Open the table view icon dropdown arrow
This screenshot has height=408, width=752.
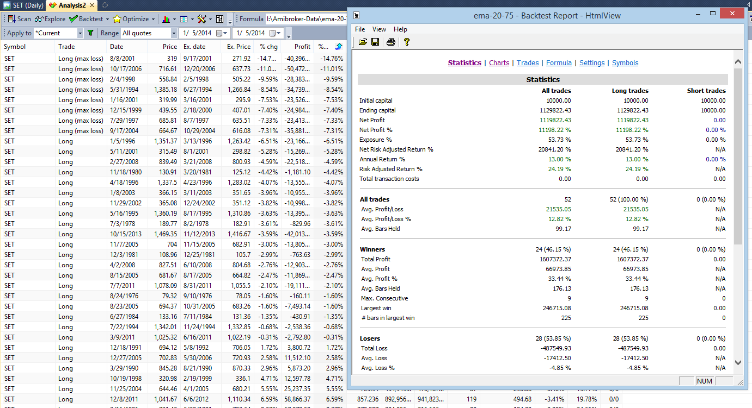pos(192,19)
